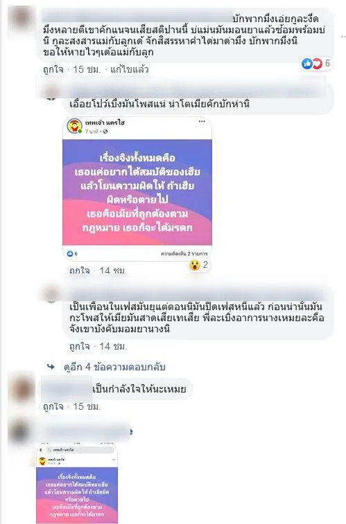This screenshot has width=346, height=524.
Task: Click the reply arrow icon beside ดูอีก 4
Action: coord(51,367)
